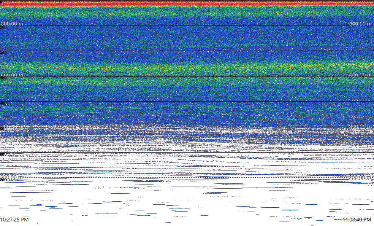Click the 600 depth gridline label
The image size is (374, 226).
click(3, 154)
